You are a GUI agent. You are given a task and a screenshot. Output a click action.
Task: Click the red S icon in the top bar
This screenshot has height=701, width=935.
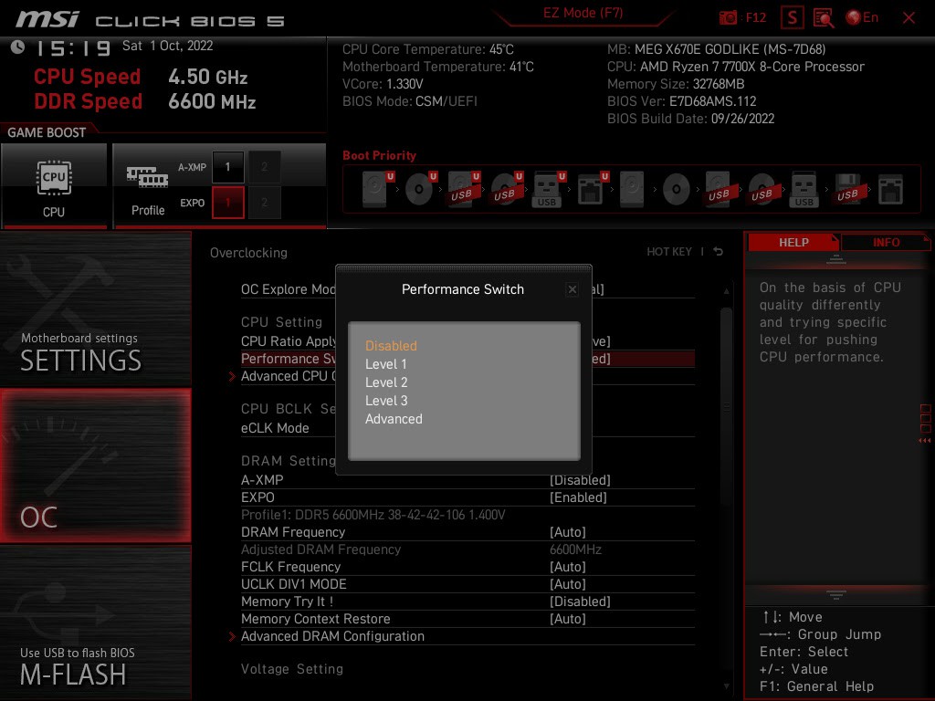[x=792, y=18]
